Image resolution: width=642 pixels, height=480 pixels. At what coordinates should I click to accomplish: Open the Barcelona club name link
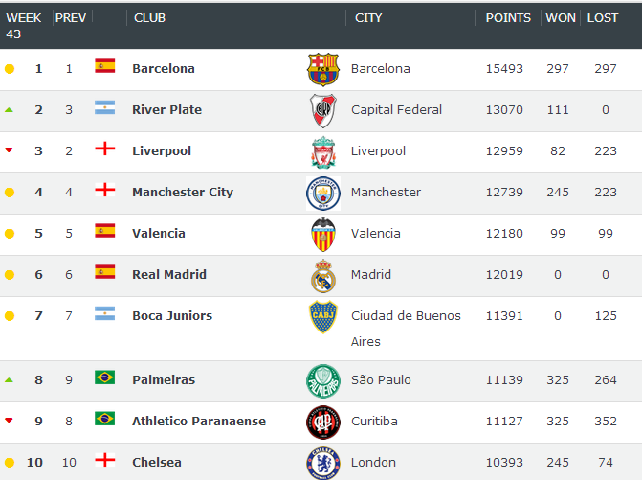[x=164, y=68]
